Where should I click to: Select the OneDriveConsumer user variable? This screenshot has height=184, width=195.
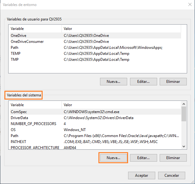coord(27,42)
